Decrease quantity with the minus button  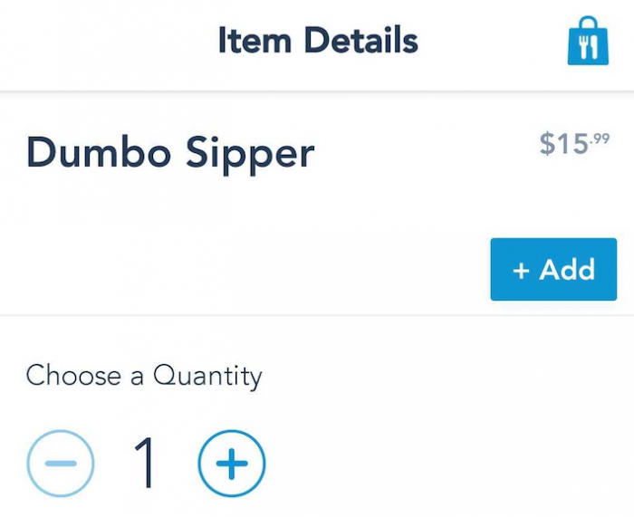pyautogui.click(x=60, y=464)
